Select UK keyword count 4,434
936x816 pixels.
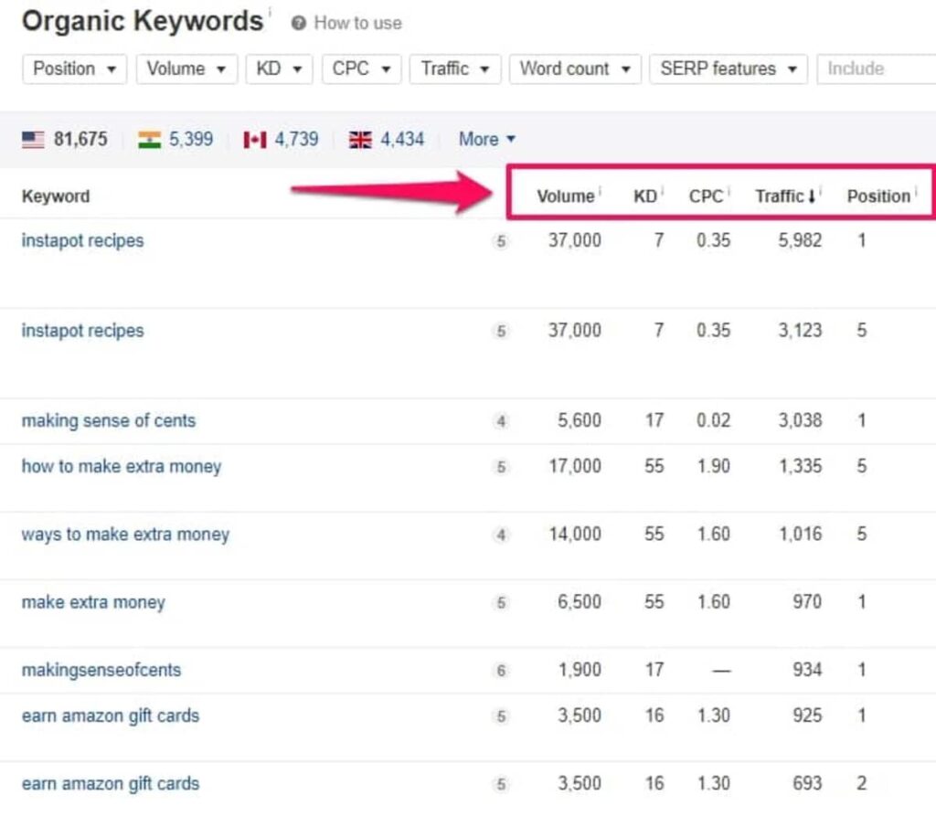[402, 140]
